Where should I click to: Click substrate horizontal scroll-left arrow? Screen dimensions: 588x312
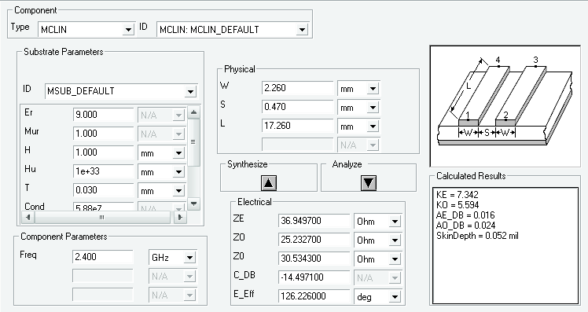coord(28,217)
